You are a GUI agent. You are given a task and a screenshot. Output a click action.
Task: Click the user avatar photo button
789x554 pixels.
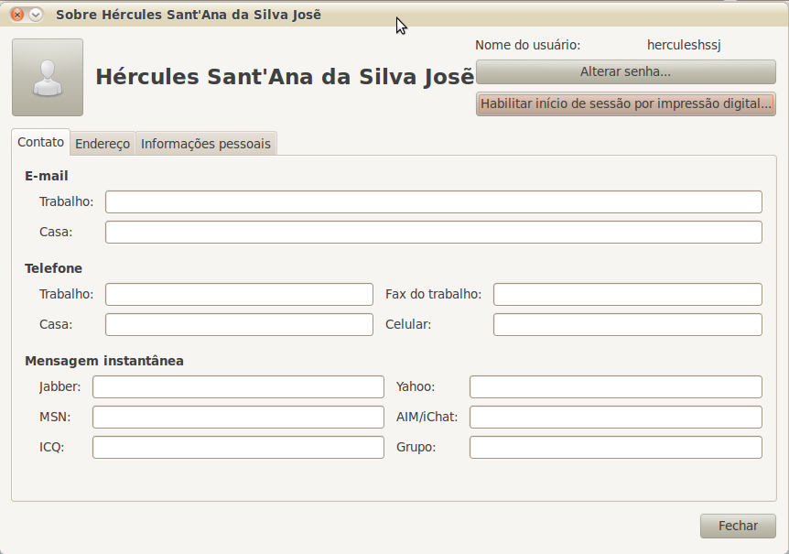click(48, 78)
